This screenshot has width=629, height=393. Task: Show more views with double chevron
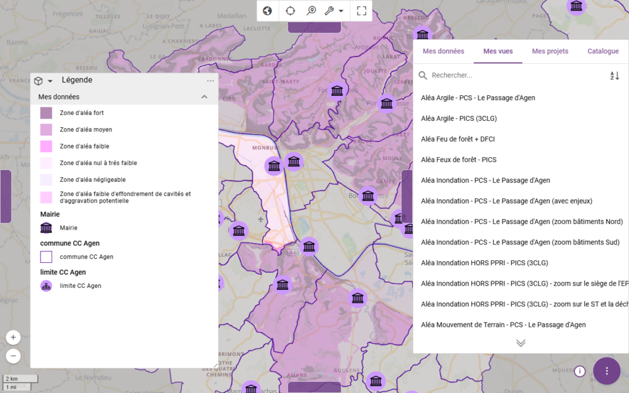click(521, 343)
